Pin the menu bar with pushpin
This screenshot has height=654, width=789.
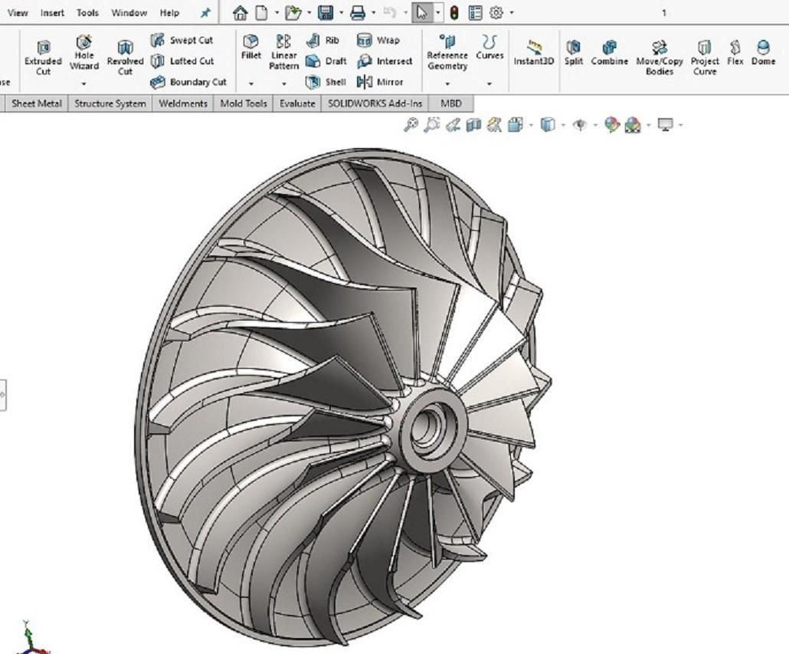pos(205,13)
